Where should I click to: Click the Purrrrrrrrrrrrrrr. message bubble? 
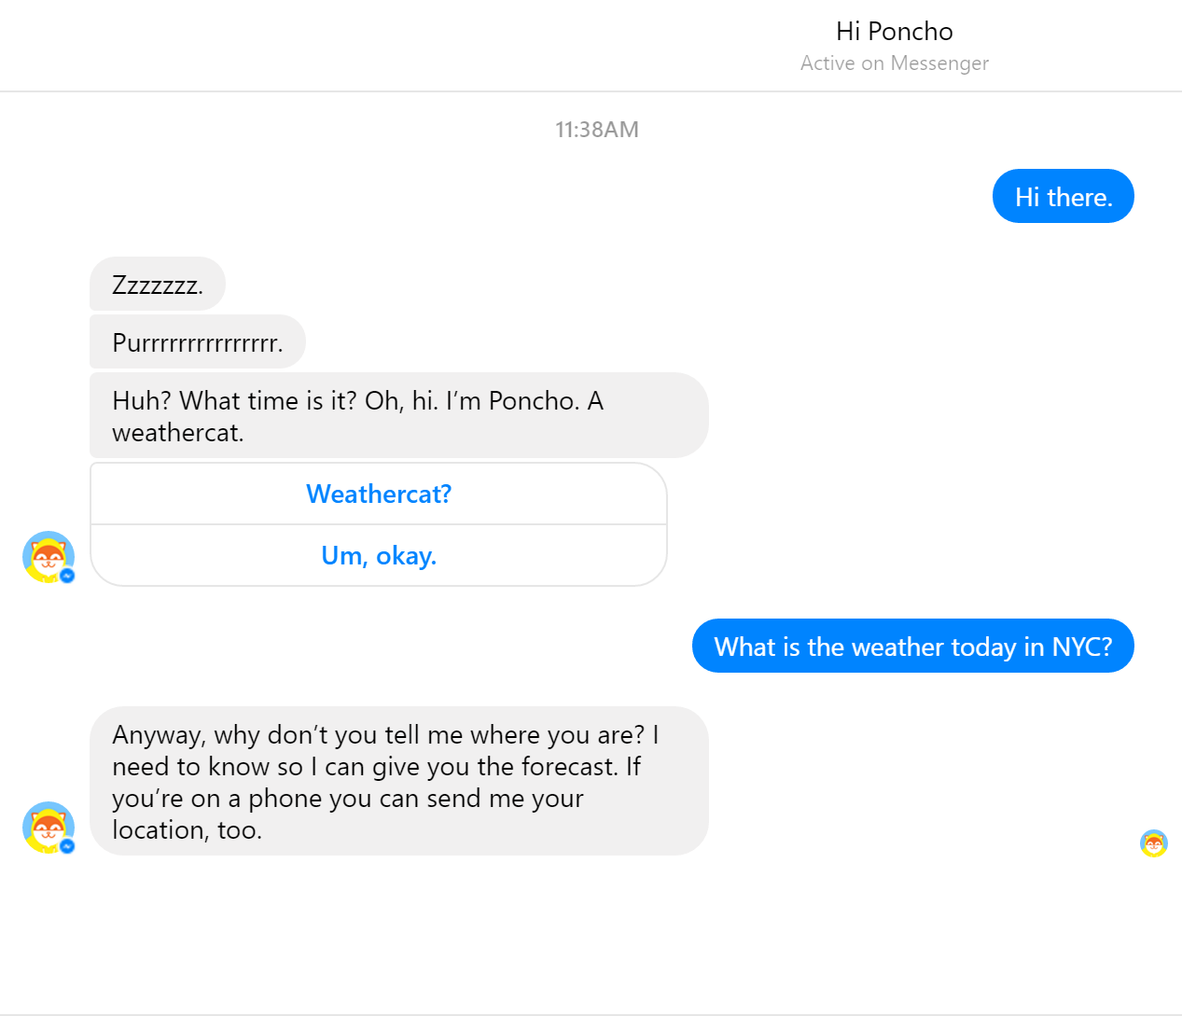click(198, 342)
